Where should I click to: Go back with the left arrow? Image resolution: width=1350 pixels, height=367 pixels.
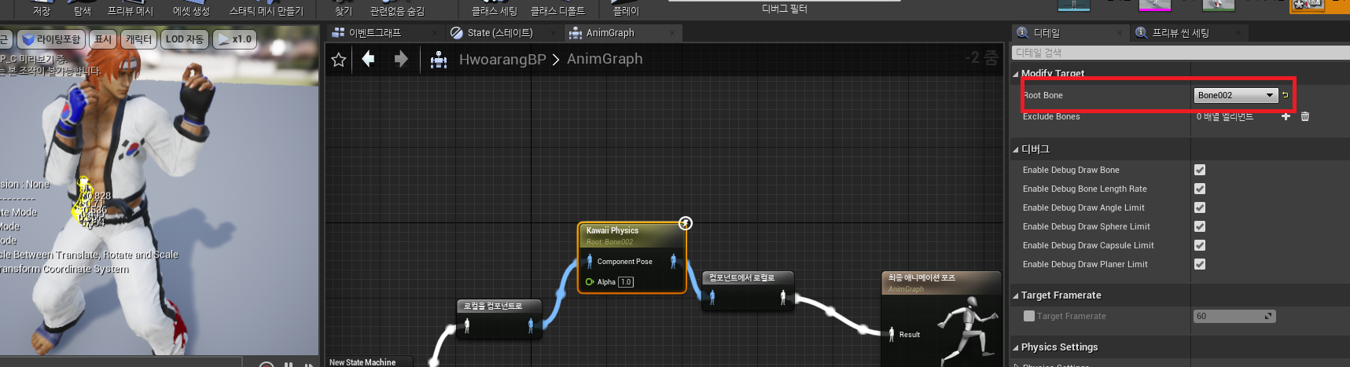point(368,59)
